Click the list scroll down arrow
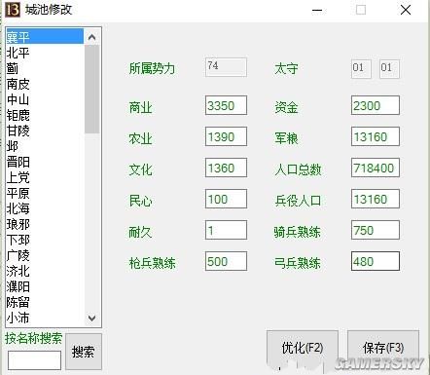The width and height of the screenshot is (430, 375). [91, 318]
